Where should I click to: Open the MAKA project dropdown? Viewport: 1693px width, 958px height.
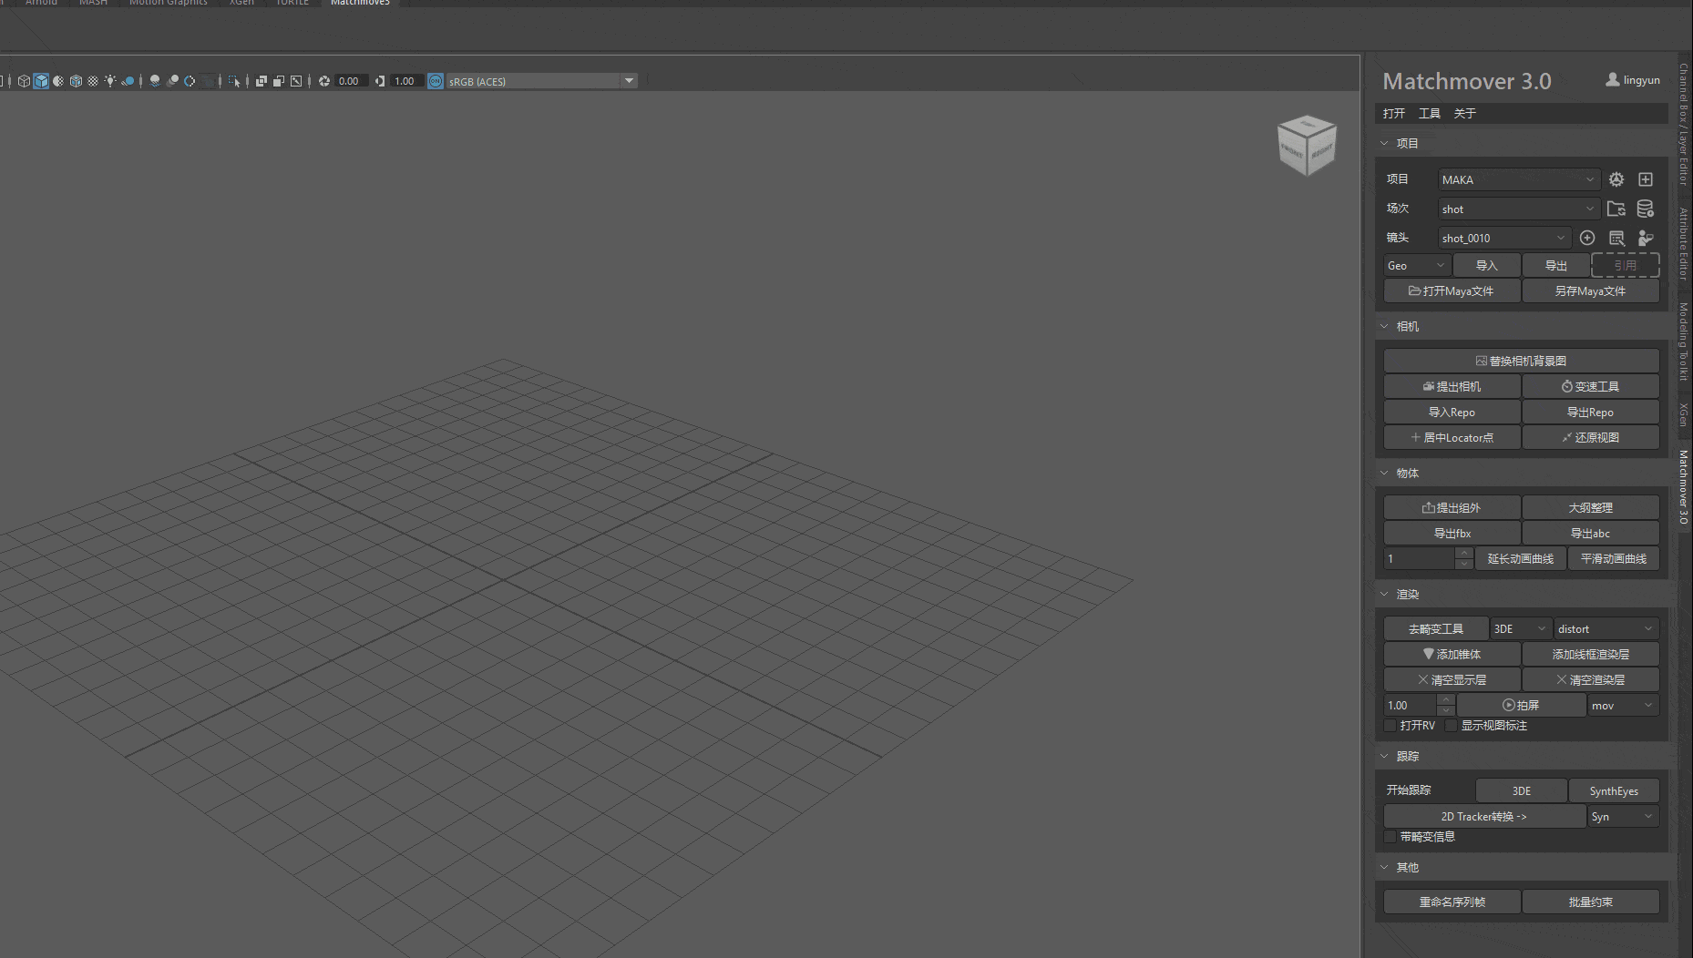[1518, 179]
